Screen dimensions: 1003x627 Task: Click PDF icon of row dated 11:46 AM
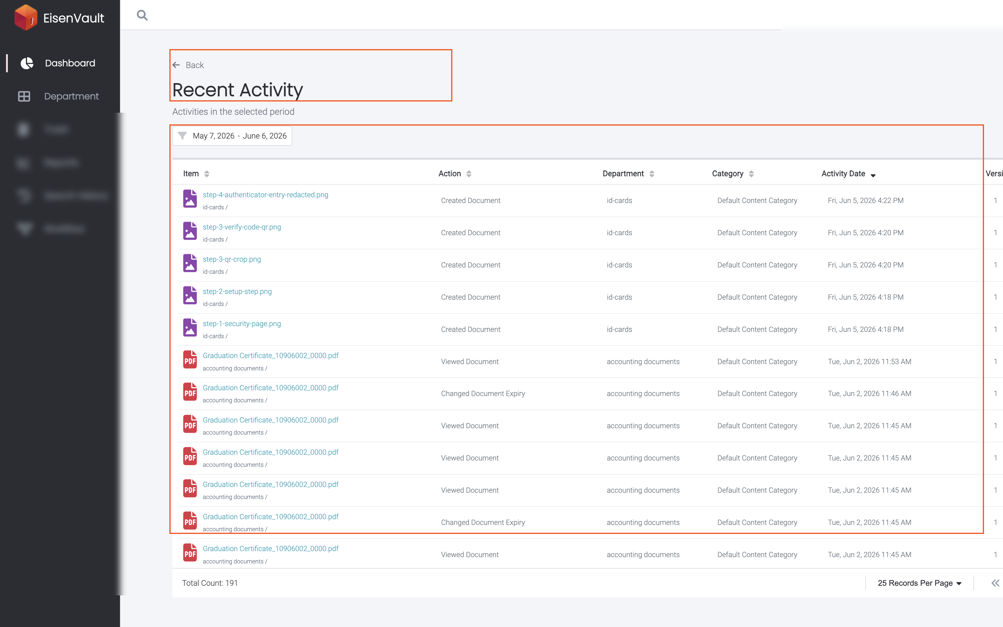[x=190, y=392]
